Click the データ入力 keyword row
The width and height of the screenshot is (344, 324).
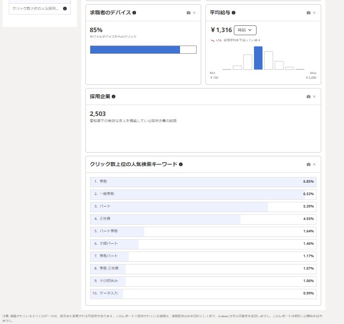(x=203, y=293)
